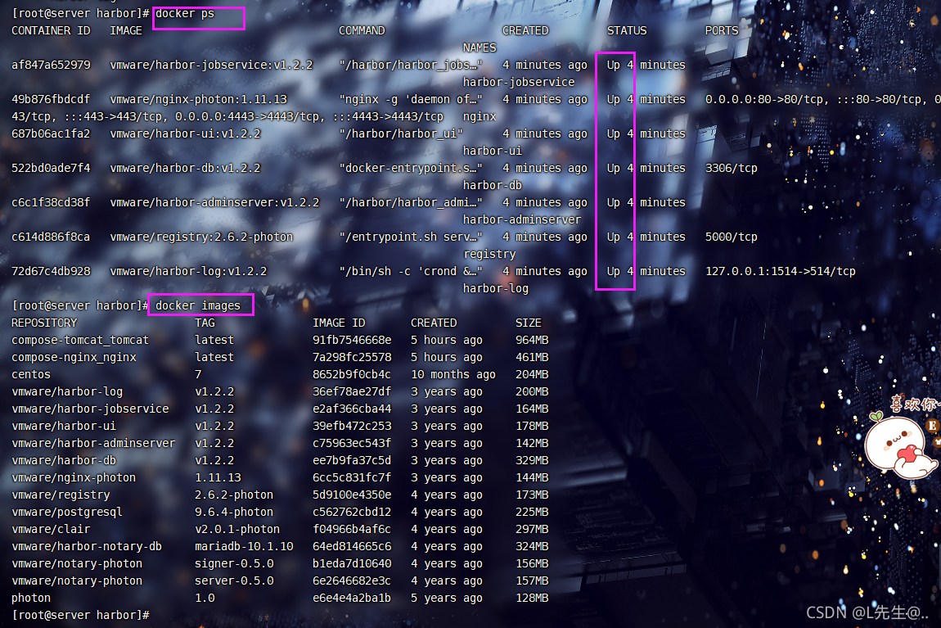The height and width of the screenshot is (628, 941).
Task: Click the name harbor-jobservice
Action: point(519,82)
